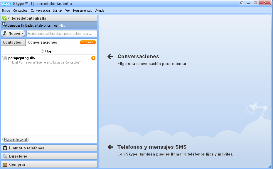
Task: Open the Directorio panel
Action: tap(49, 156)
